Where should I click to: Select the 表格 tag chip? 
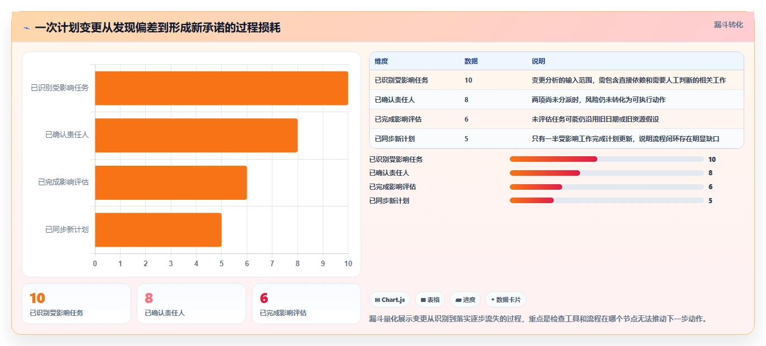[x=430, y=300]
